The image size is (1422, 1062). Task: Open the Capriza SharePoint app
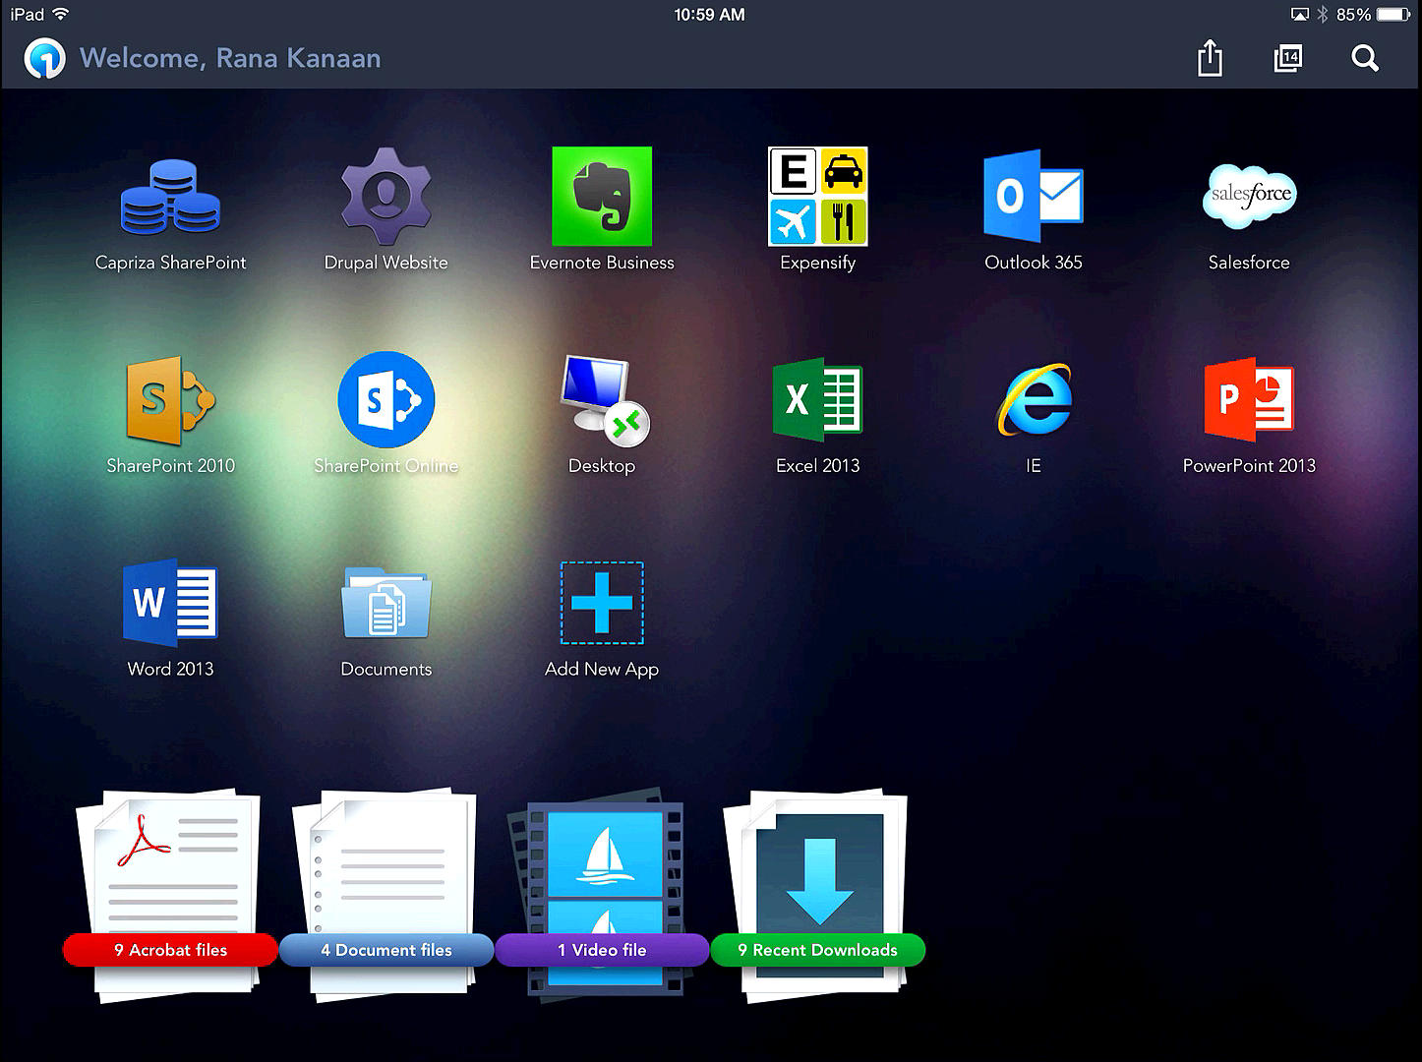click(x=170, y=197)
